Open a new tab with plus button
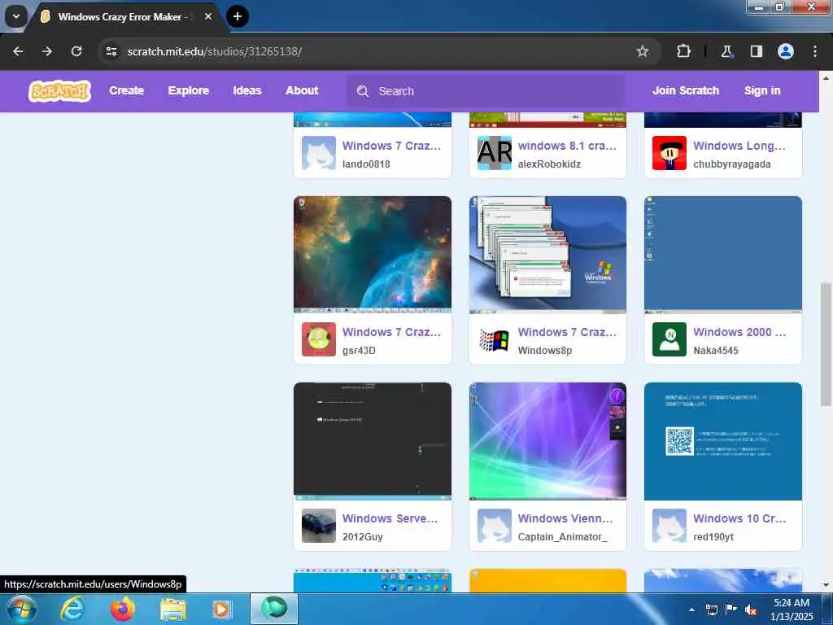Viewport: 833px width, 625px height. [x=238, y=16]
